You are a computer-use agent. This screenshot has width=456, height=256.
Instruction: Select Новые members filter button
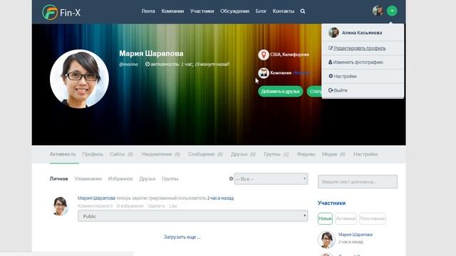pos(325,218)
